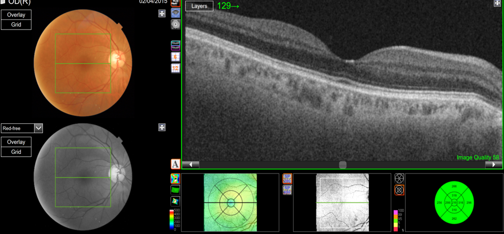The image size is (504, 234).
Task: Click Overlay button for color fundus photo
Action: (x=16, y=15)
